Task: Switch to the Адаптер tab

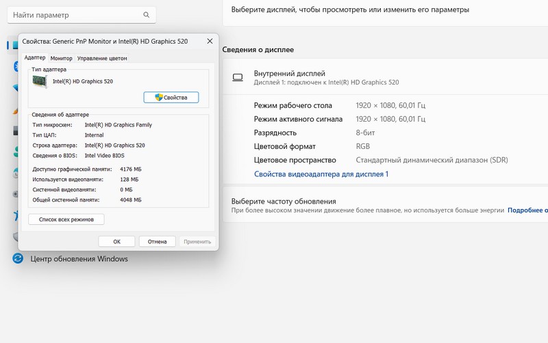Action: tap(34, 58)
